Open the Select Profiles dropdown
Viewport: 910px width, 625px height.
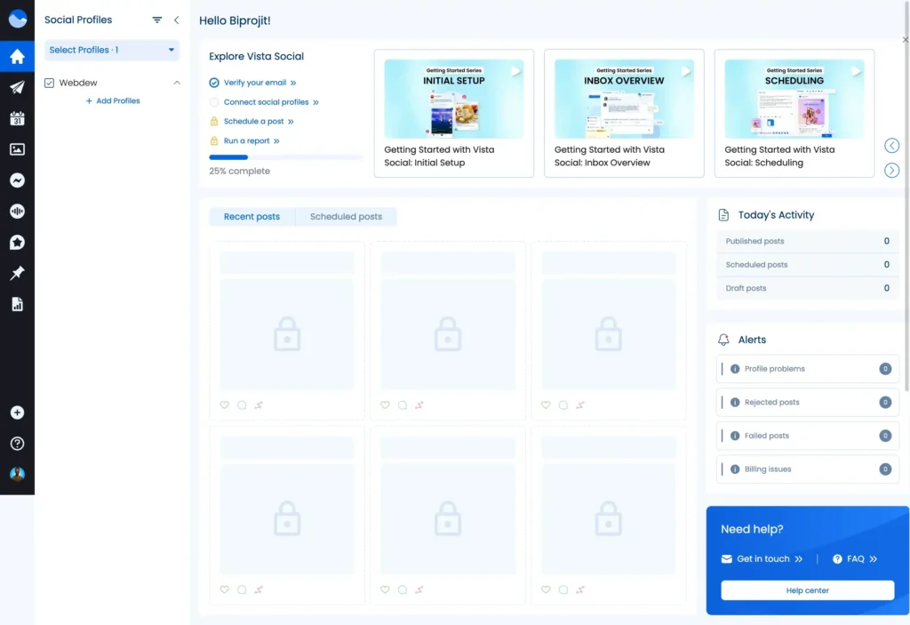pyautogui.click(x=111, y=51)
